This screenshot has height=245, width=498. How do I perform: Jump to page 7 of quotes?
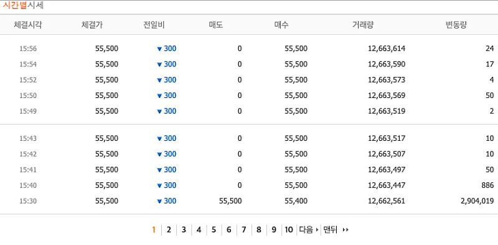click(243, 230)
